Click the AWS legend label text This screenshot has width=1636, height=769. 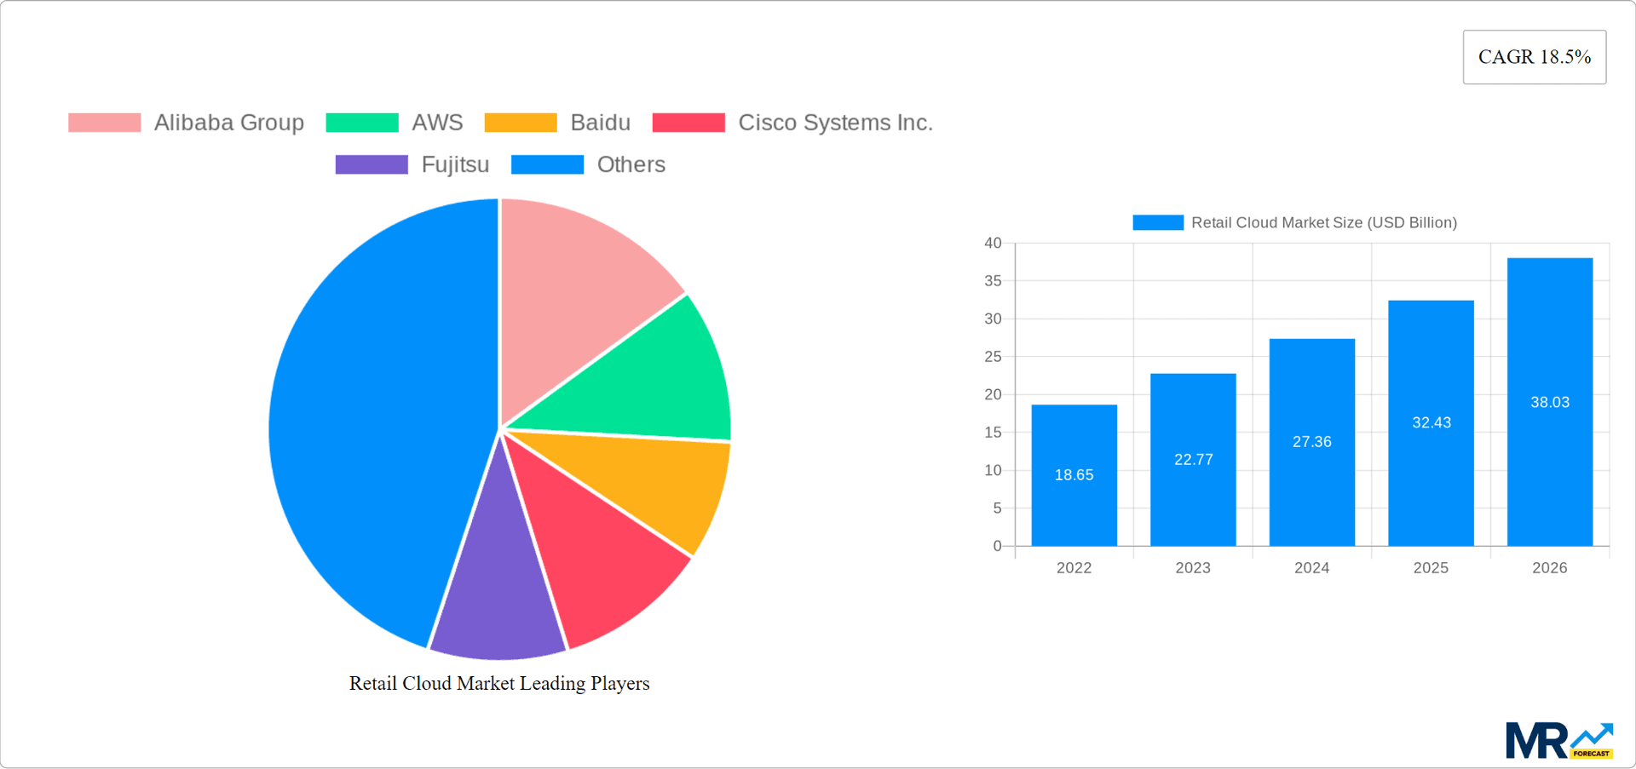click(437, 122)
